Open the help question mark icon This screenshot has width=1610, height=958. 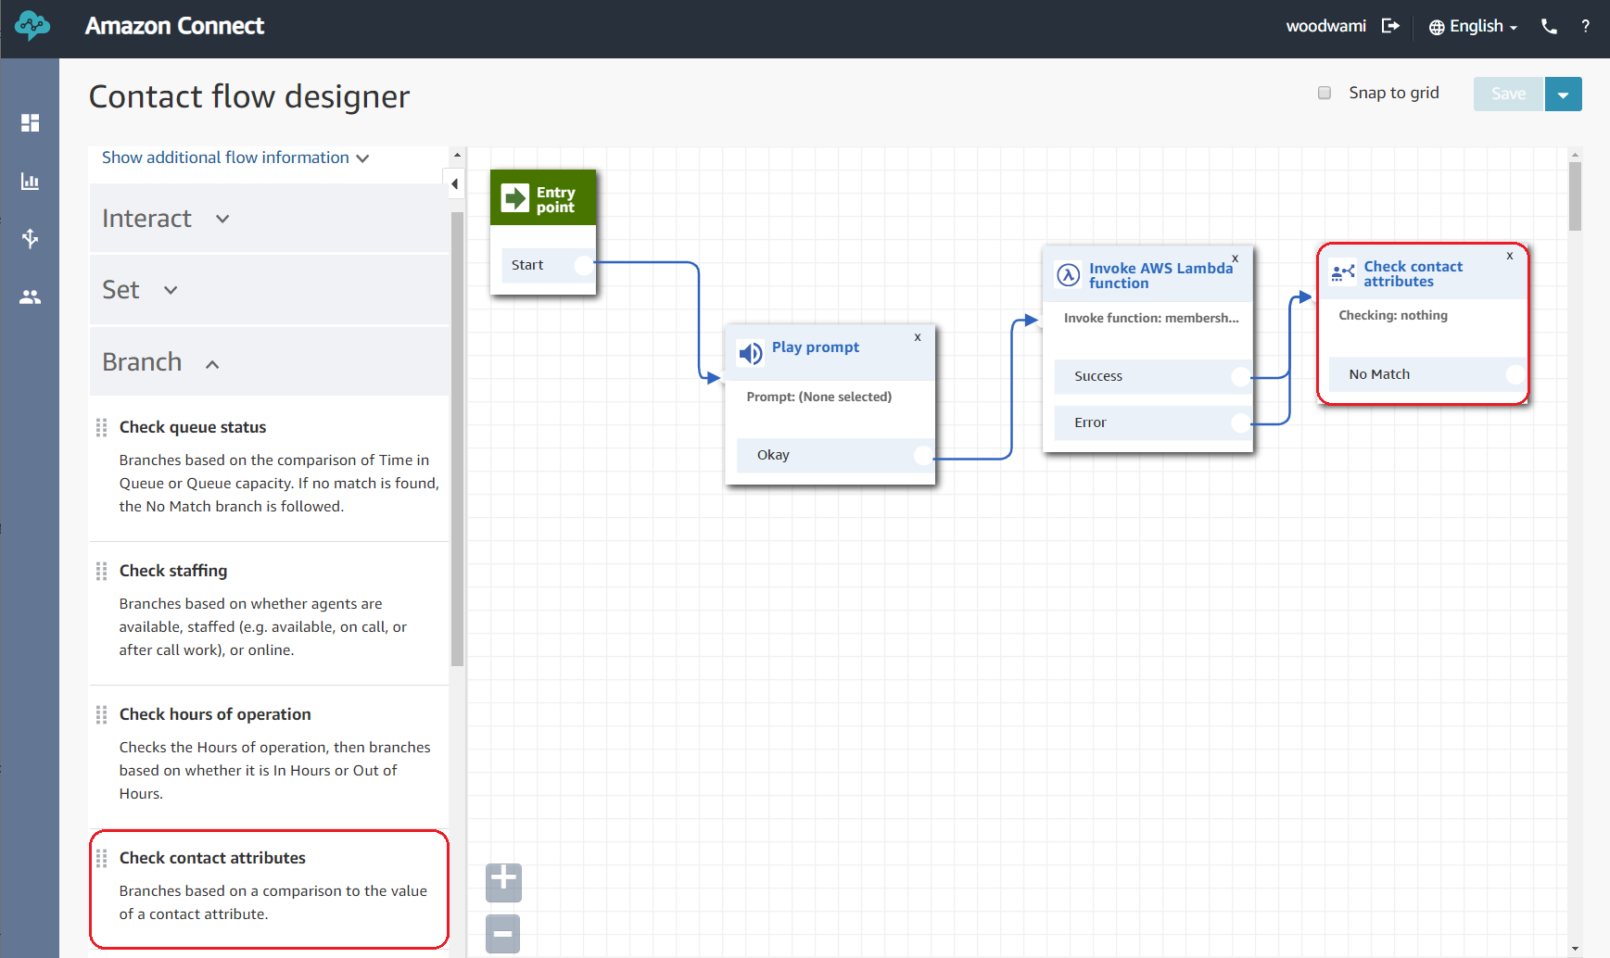pyautogui.click(x=1586, y=26)
